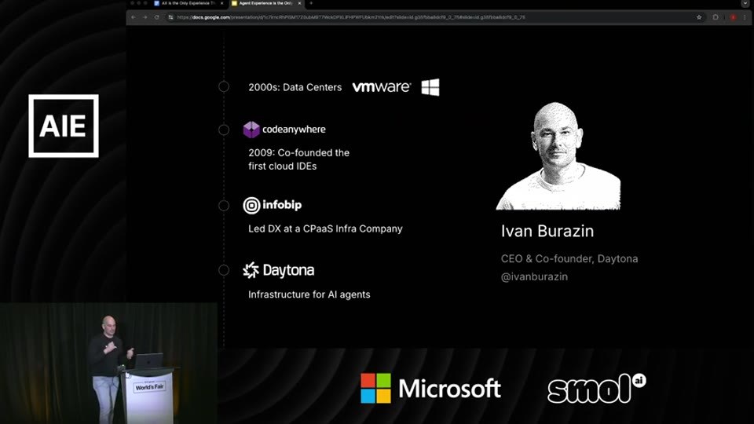
Task: Click the @ivanburazin handle
Action: (x=534, y=277)
